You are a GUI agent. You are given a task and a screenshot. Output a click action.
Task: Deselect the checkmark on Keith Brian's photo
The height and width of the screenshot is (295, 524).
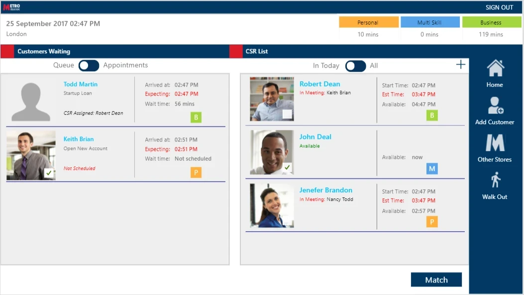[x=48, y=173]
